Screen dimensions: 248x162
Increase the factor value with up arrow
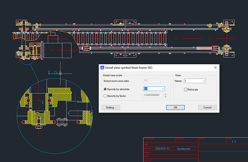pyautogui.click(x=165, y=94)
